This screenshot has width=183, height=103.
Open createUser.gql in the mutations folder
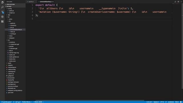(x=15, y=44)
